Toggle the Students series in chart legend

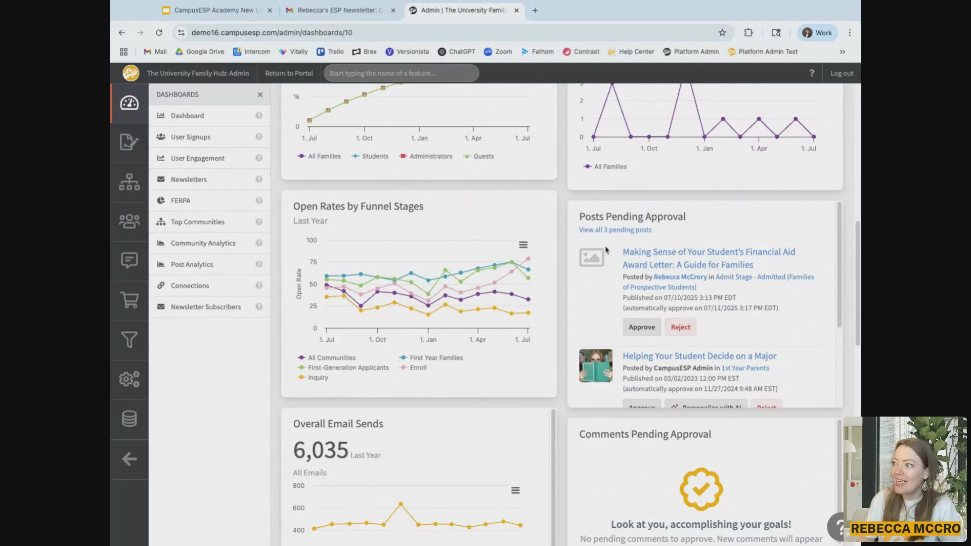coord(375,156)
